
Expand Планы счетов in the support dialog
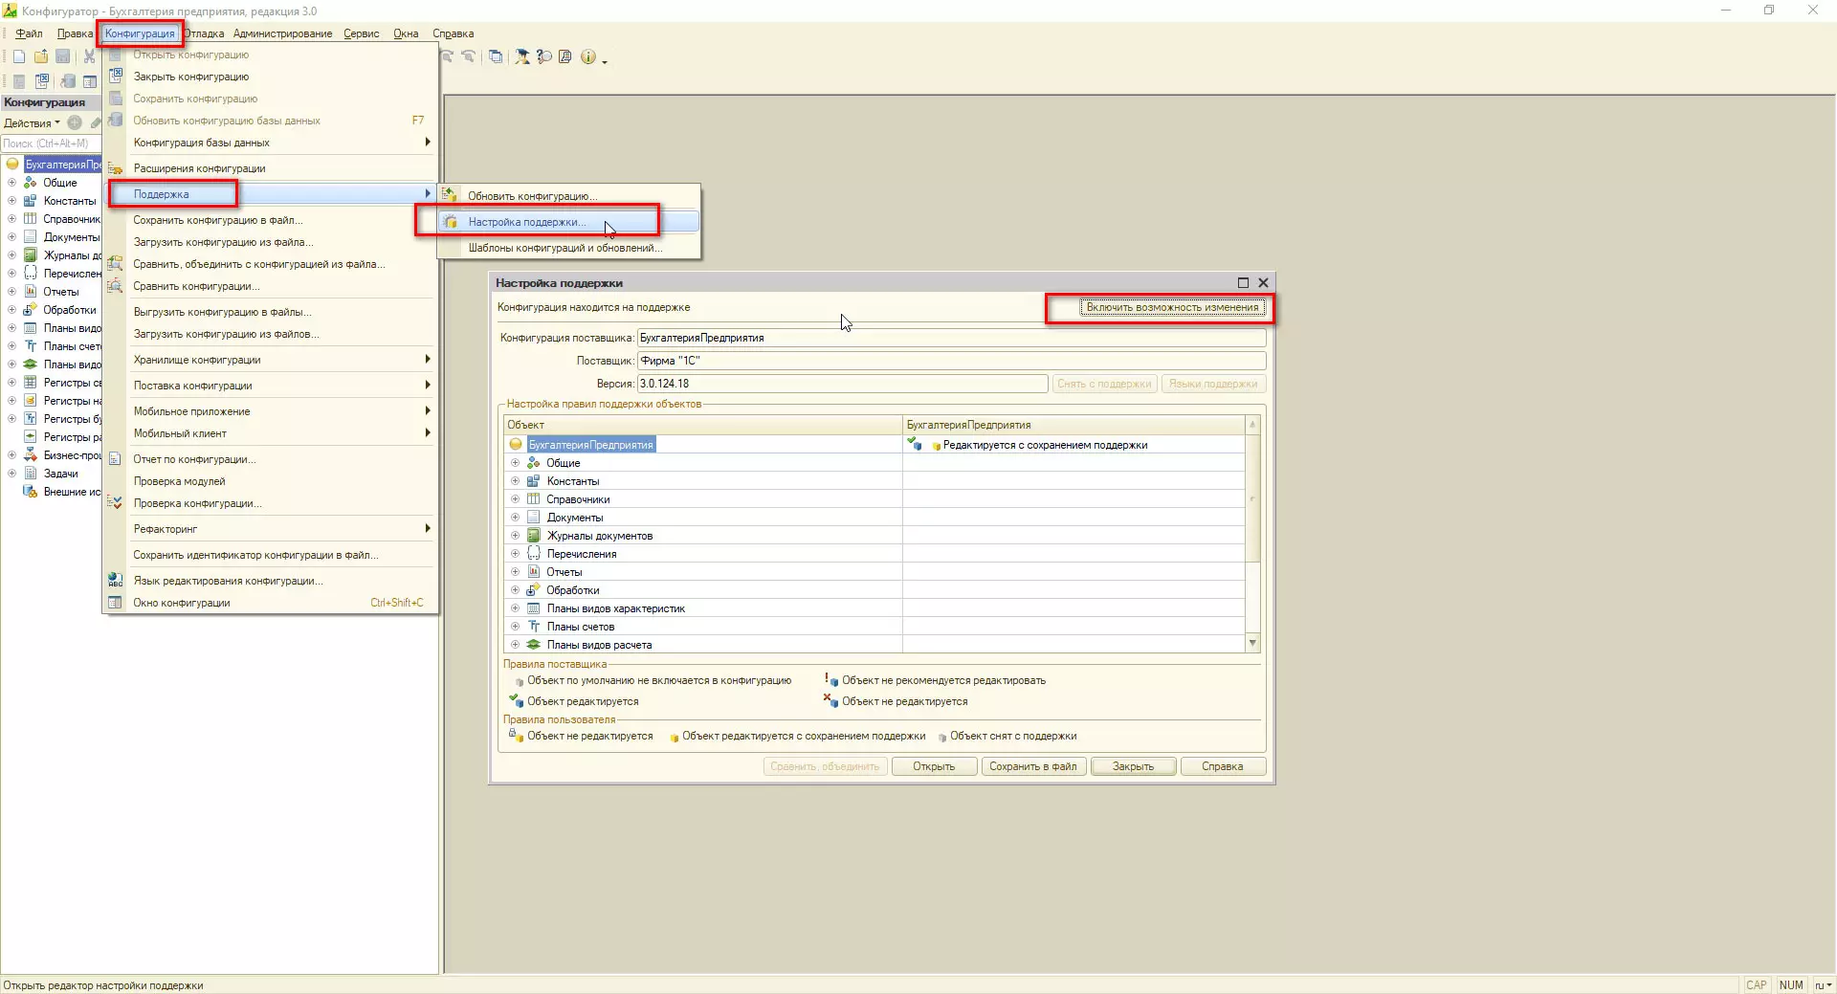tap(515, 627)
